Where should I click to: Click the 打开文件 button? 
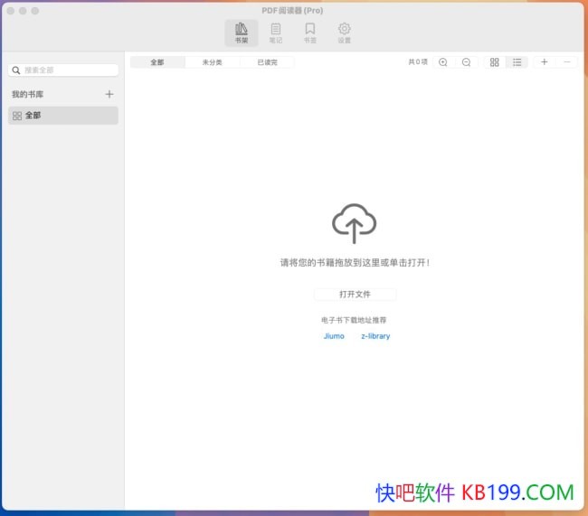[355, 294]
